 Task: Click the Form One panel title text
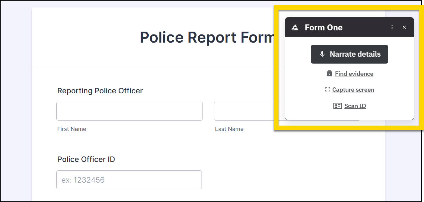pos(324,28)
